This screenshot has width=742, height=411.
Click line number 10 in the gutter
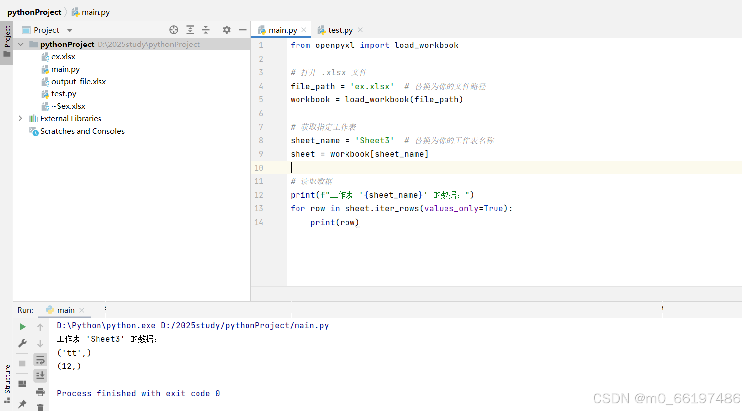[x=259, y=168]
